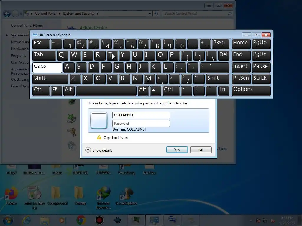Tap the Insert key
Viewport: 302px width, 226px height.
(241, 67)
